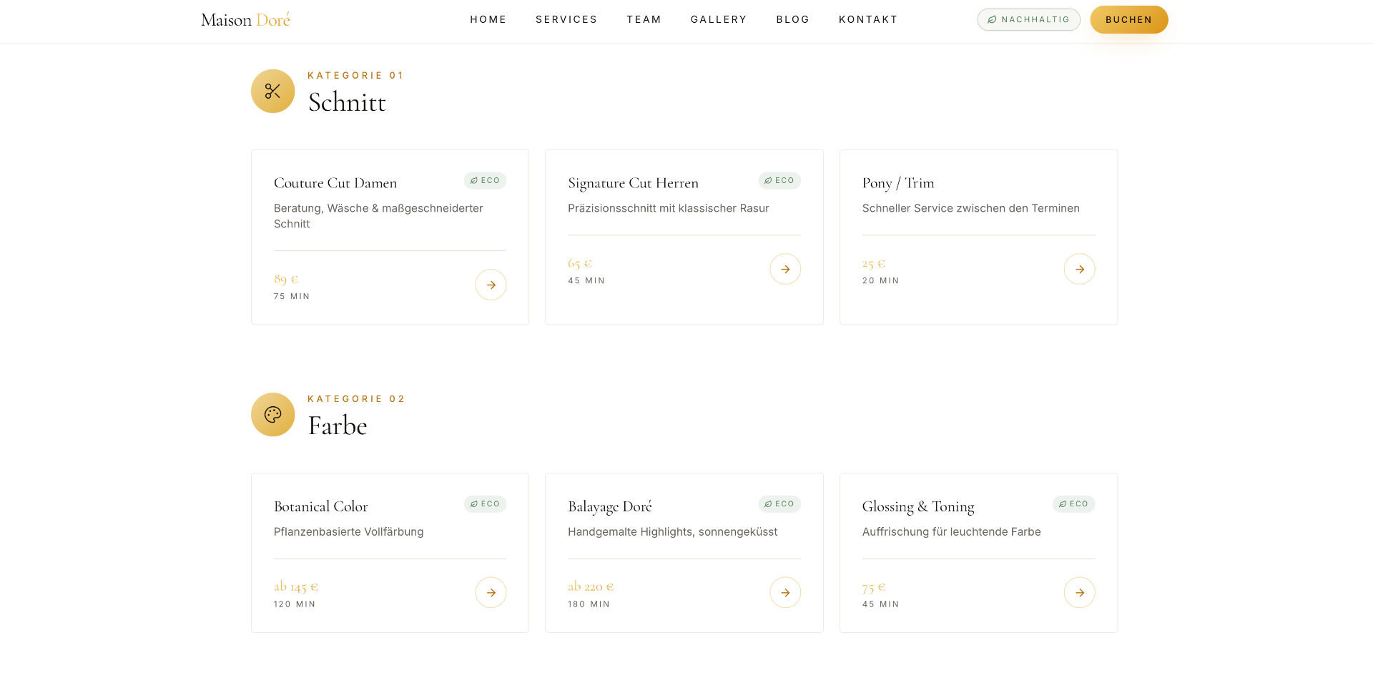Click Präzisionsschnitt mit klassischer Rasur description

coord(668,208)
